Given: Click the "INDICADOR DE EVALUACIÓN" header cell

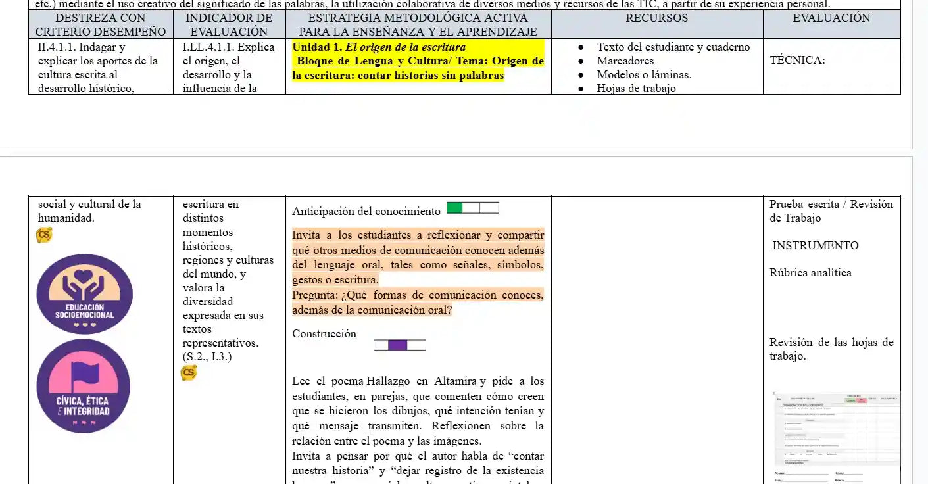Looking at the screenshot, I should pos(229,24).
